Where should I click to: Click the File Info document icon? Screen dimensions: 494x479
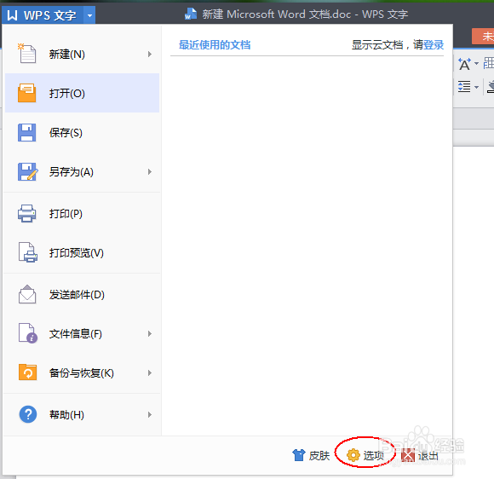click(28, 333)
